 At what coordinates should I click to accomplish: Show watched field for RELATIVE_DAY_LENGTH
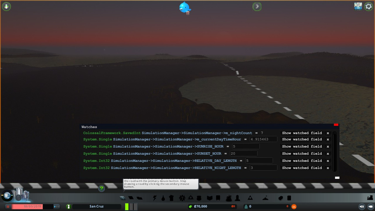(302, 161)
